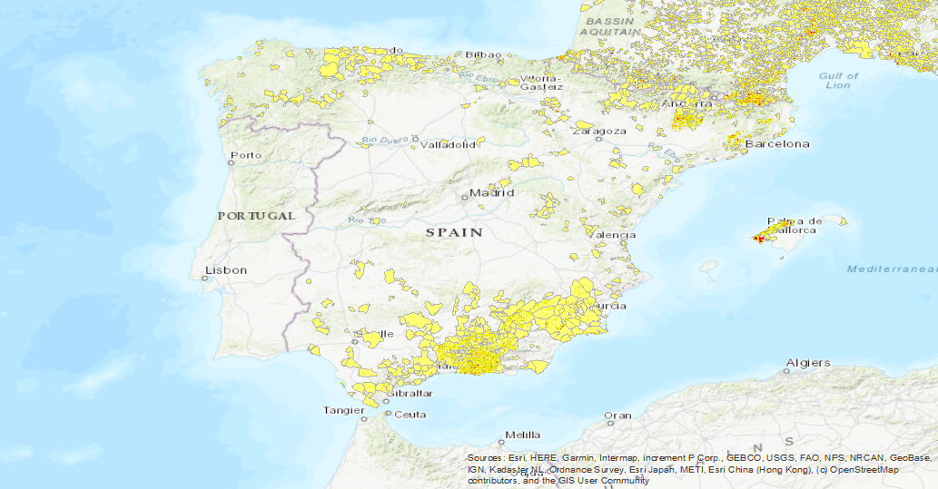The width and height of the screenshot is (938, 489).
Task: Click the Bilbao city label
Action: click(483, 55)
